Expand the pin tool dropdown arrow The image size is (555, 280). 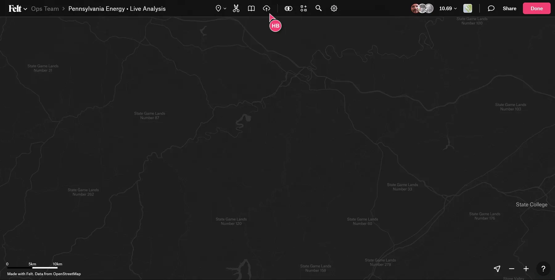225,9
